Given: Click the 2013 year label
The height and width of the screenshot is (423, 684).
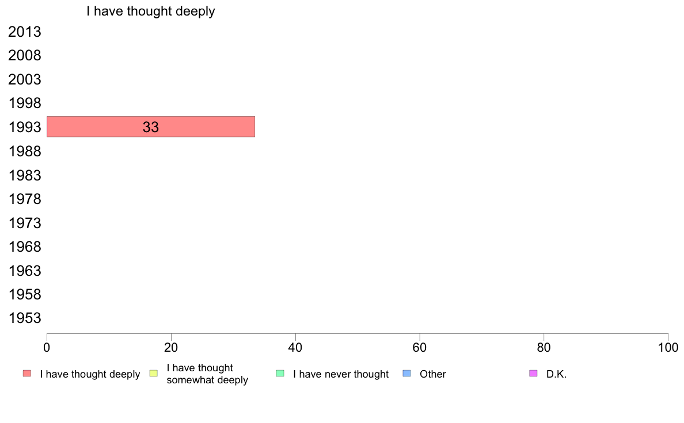Looking at the screenshot, I should point(24,32).
